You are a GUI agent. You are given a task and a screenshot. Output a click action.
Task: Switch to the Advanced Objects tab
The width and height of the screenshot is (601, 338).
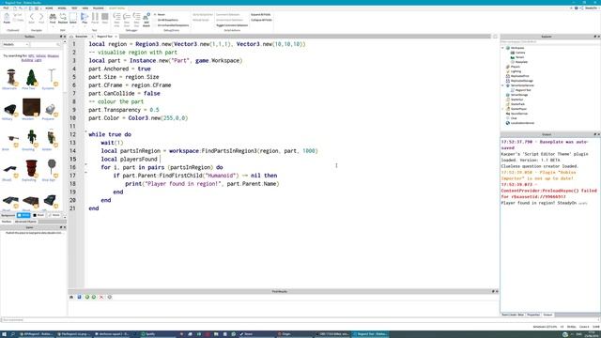pos(25,222)
